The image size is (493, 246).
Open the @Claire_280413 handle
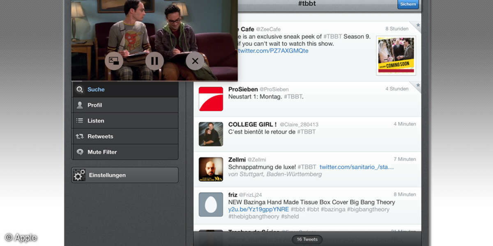pyautogui.click(x=299, y=125)
